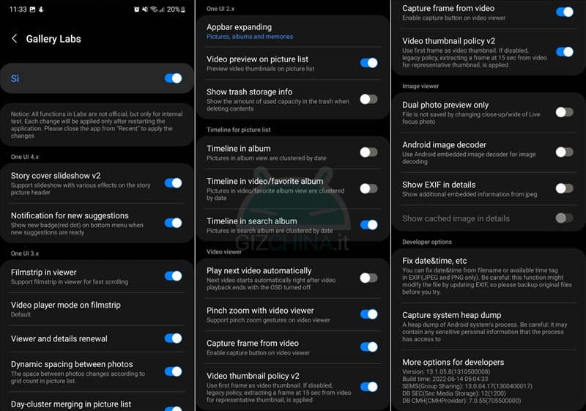This screenshot has height=411, width=586.
Task: Tap the Notice paragraph about Labs functions
Action: point(97,125)
